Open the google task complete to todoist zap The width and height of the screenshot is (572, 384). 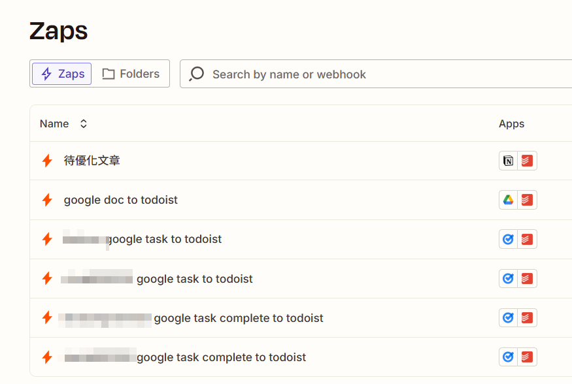tap(237, 318)
